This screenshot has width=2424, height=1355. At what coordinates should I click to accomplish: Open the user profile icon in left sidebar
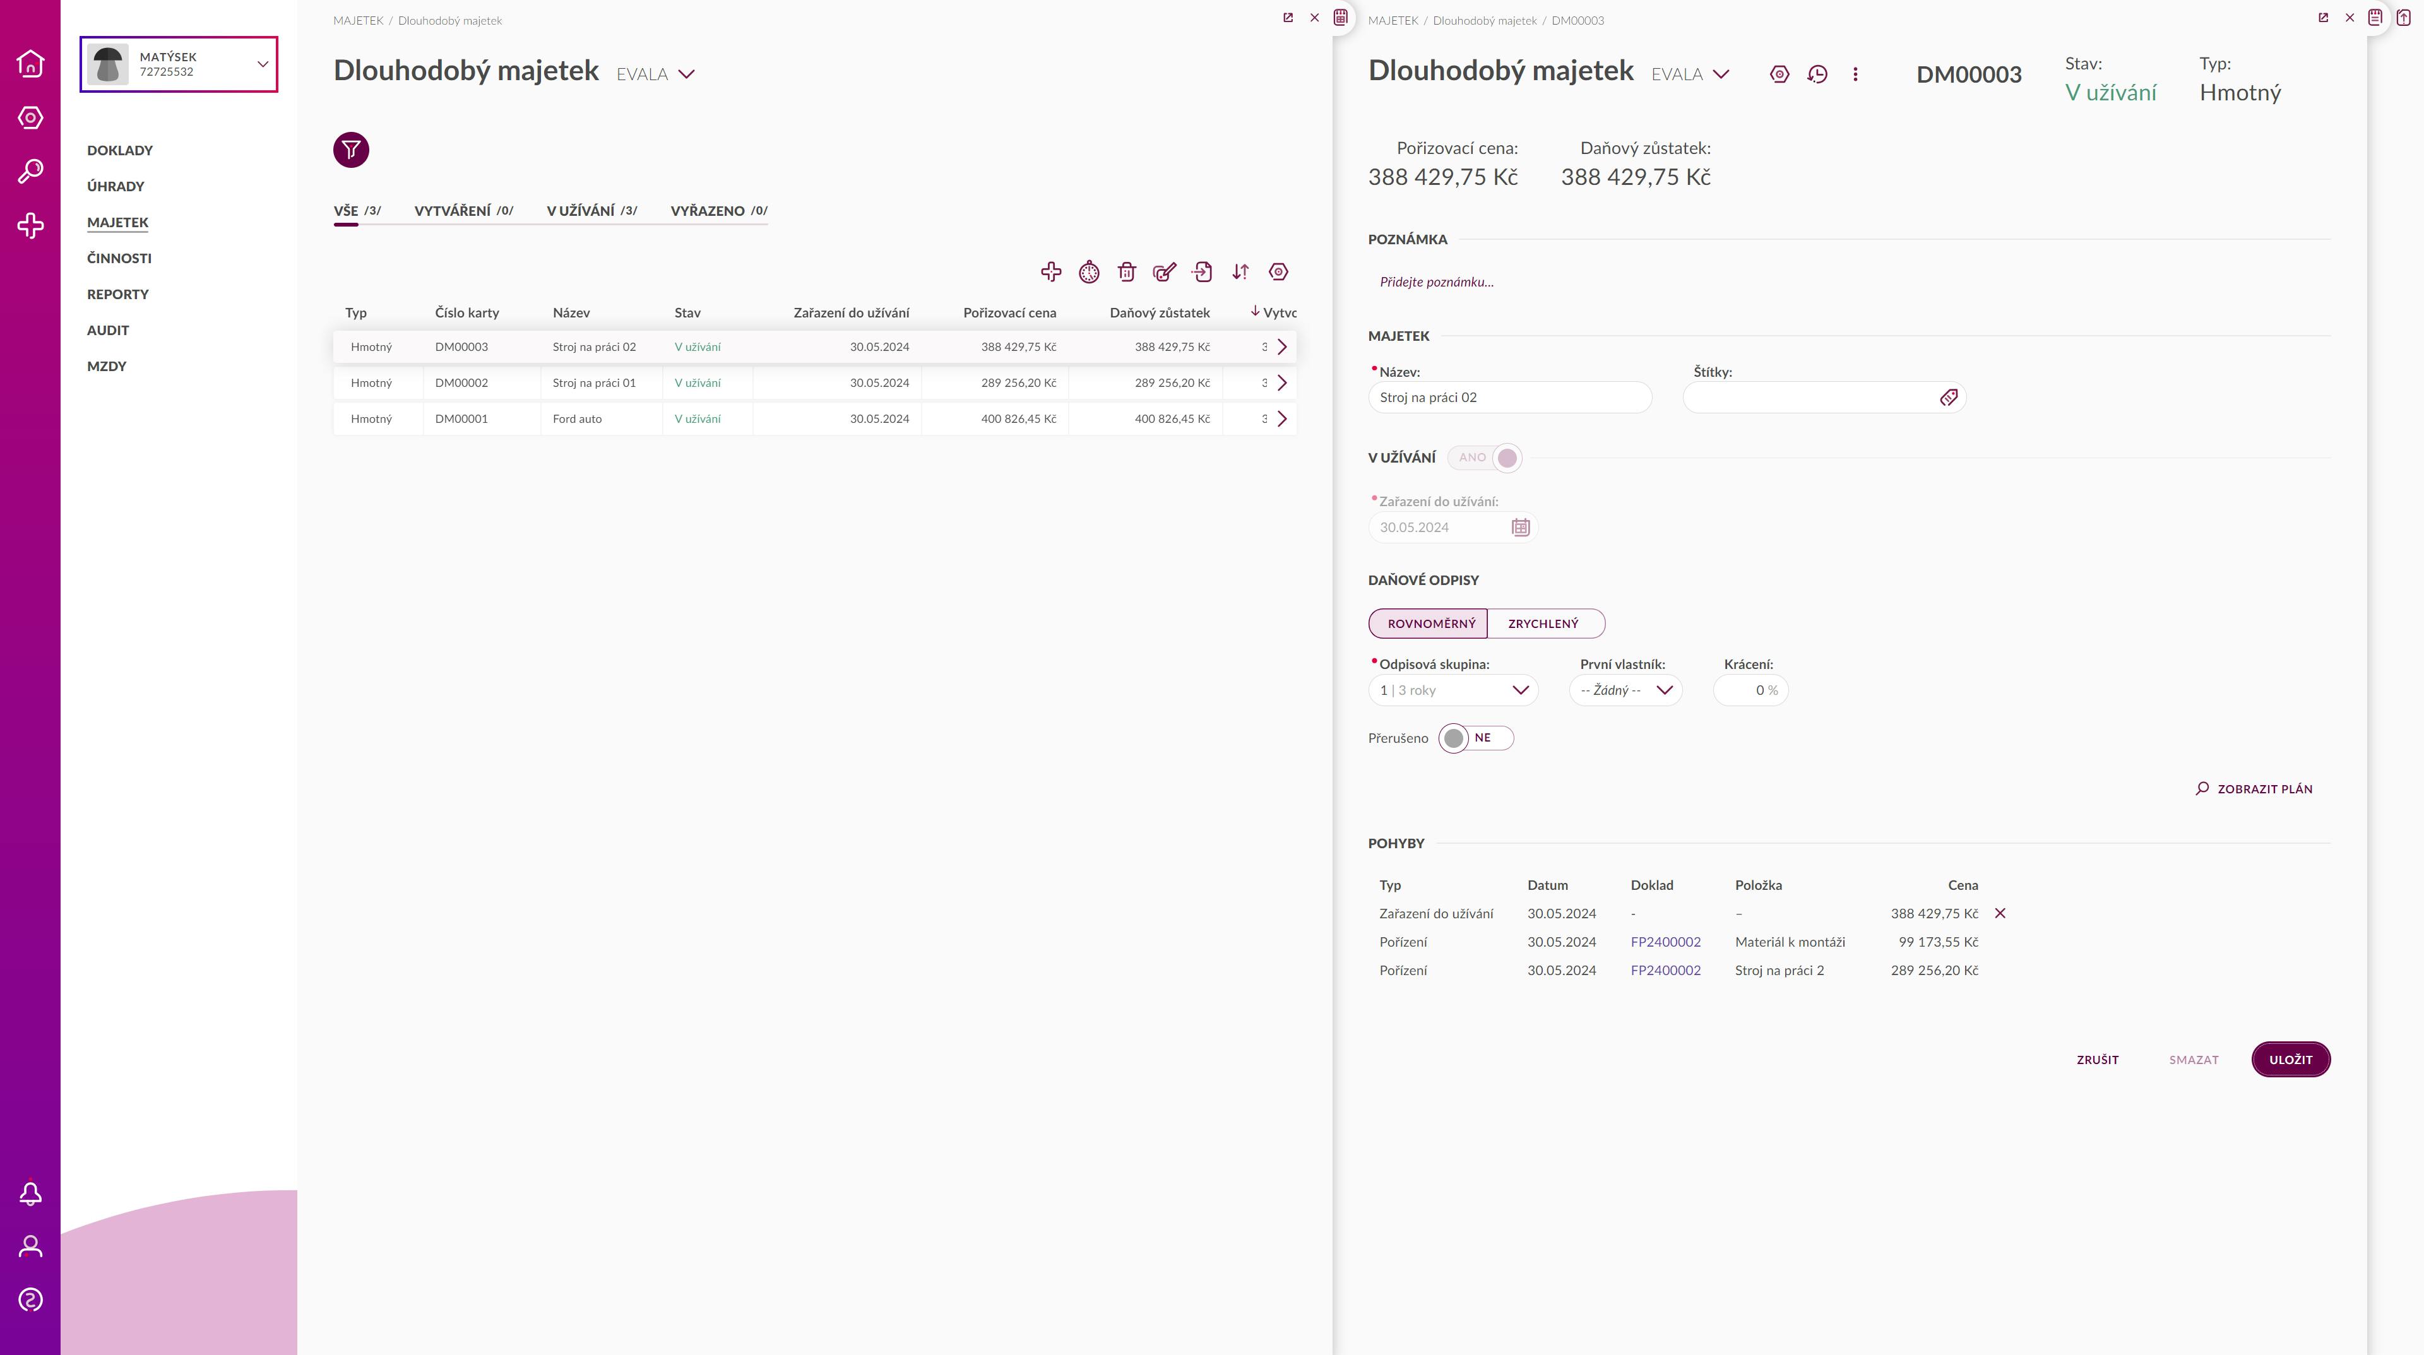tap(30, 1247)
